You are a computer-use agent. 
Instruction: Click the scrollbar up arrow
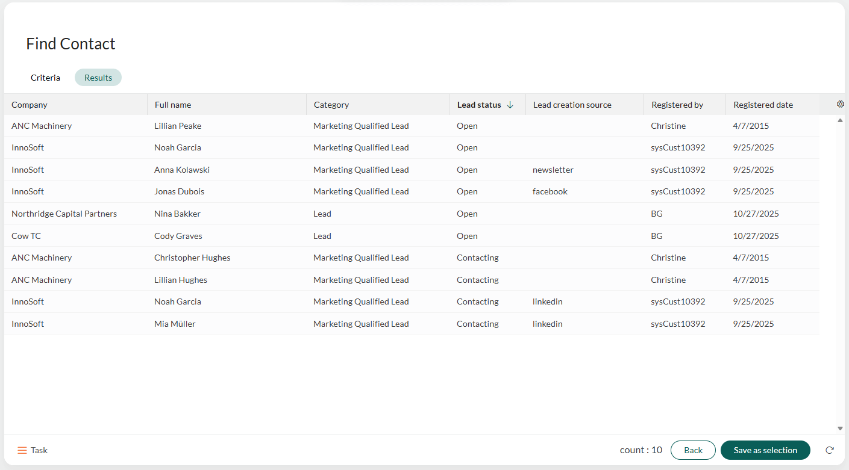[x=839, y=120]
